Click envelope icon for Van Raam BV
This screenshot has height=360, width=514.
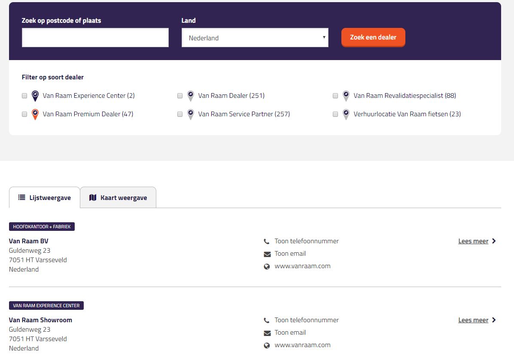[267, 254]
